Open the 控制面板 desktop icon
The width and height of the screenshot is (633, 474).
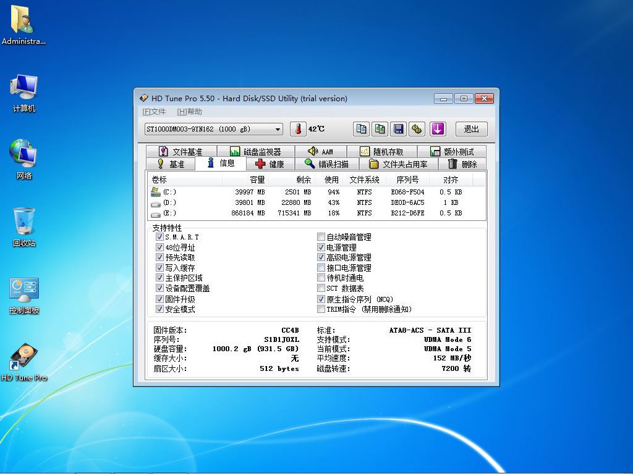click(24, 291)
